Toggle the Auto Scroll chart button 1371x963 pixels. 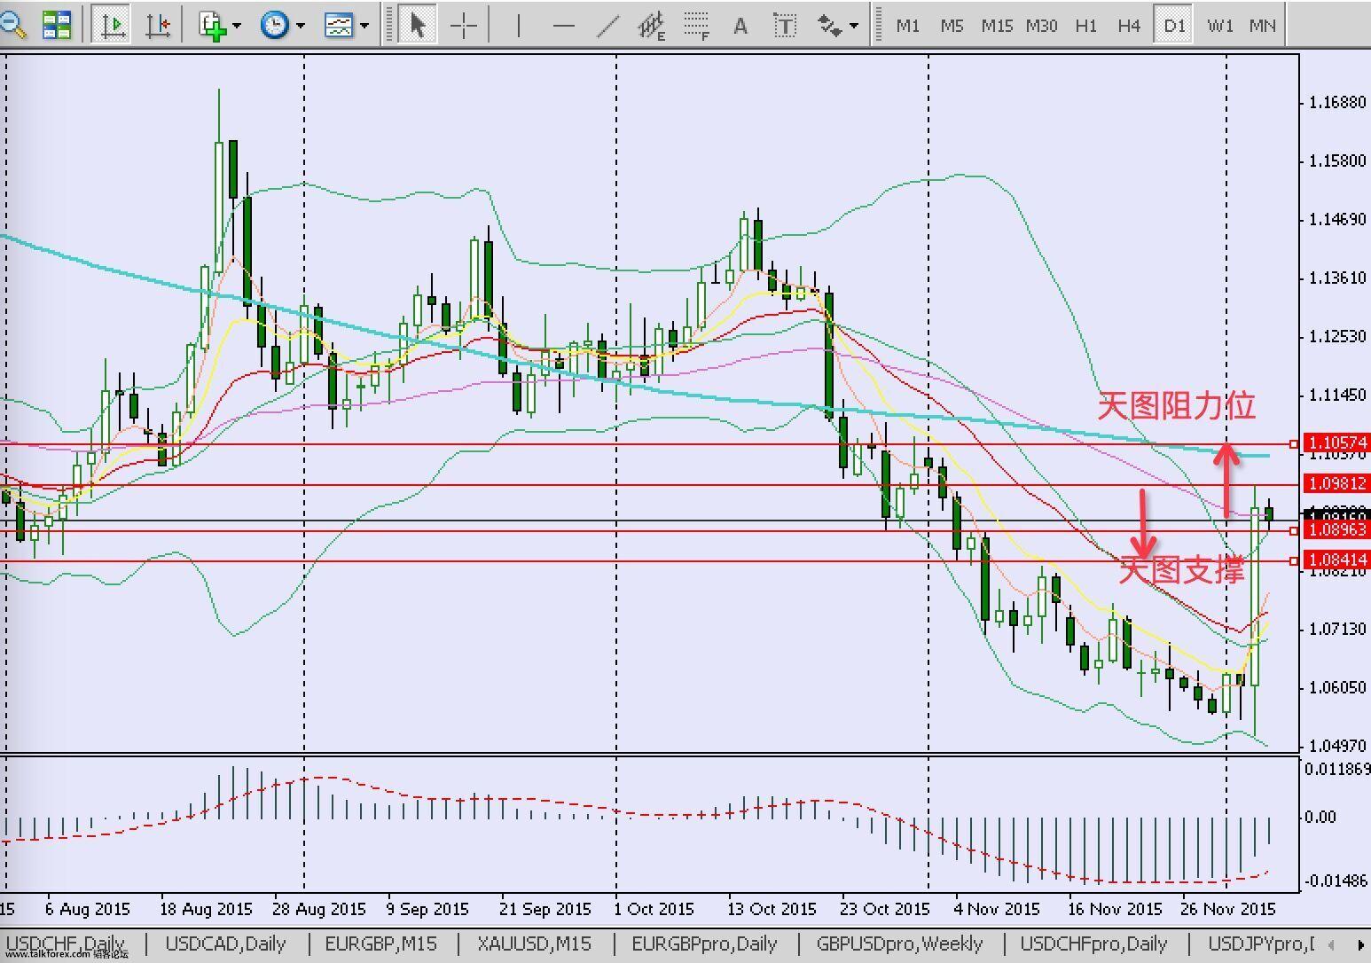click(113, 25)
